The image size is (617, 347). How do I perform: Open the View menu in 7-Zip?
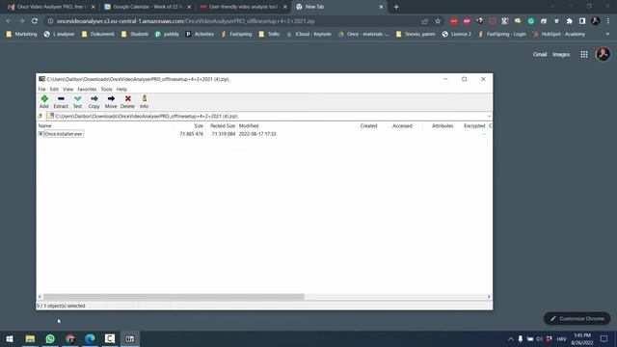click(x=68, y=90)
